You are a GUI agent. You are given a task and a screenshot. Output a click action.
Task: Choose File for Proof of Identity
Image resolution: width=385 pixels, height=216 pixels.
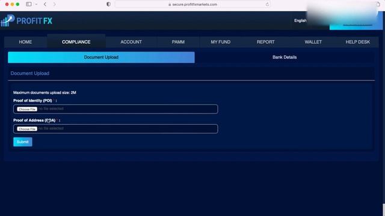27,109
